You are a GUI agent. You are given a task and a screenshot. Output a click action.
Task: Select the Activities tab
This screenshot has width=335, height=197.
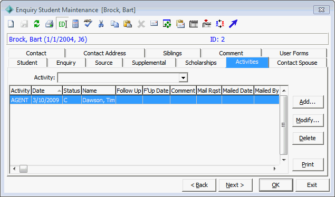(247, 62)
